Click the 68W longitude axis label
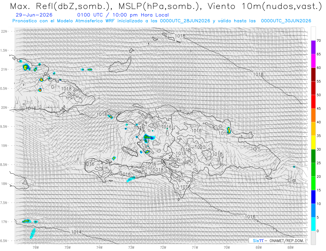The width and height of the screenshot is (326, 251). click(290, 247)
